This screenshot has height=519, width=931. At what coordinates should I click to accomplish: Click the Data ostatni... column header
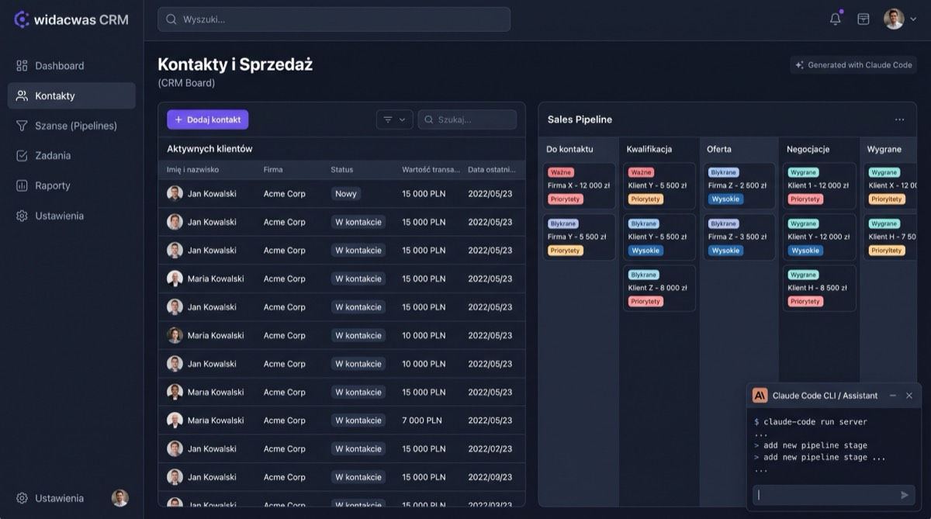pos(491,170)
